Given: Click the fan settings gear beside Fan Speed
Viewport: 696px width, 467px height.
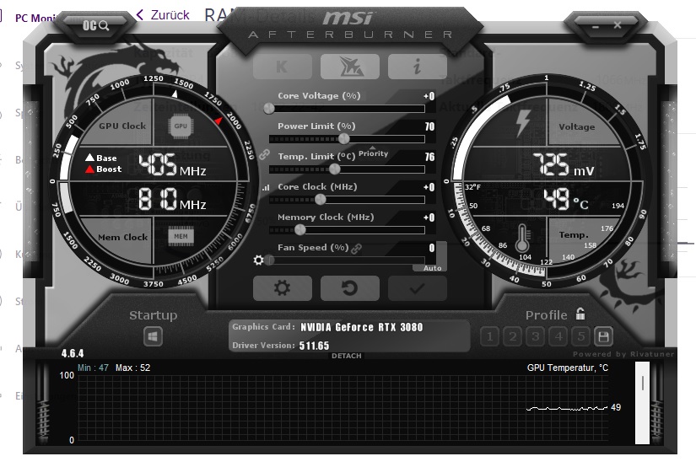Looking at the screenshot, I should 258,260.
